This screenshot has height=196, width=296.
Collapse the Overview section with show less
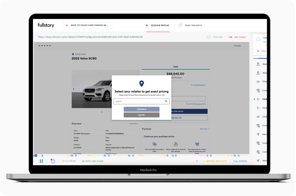[134, 124]
